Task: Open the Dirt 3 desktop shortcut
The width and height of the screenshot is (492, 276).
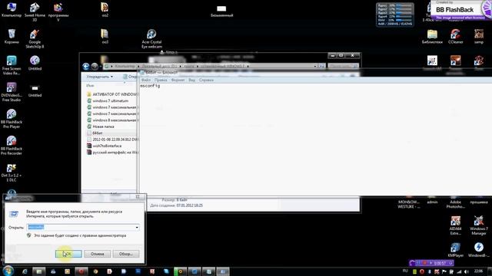Action: click(x=12, y=172)
